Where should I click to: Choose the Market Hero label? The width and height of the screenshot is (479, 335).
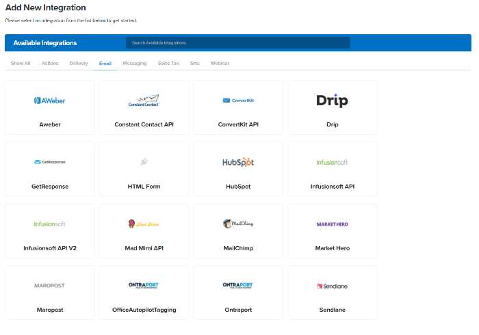333,248
